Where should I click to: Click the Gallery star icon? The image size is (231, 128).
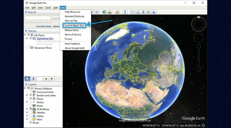coord(34,116)
